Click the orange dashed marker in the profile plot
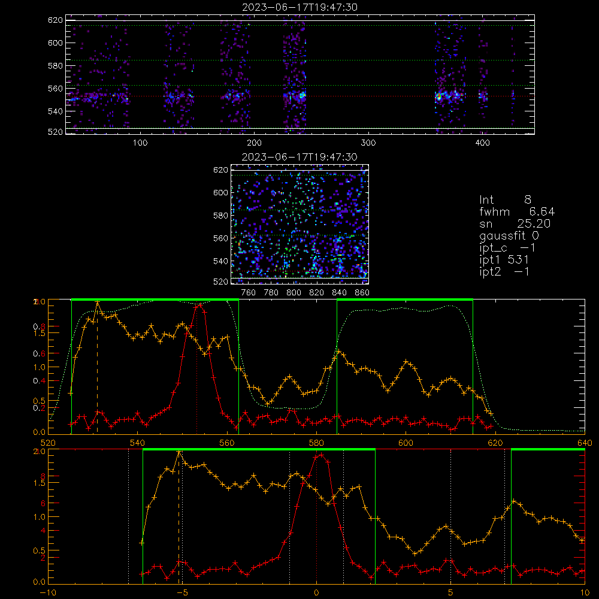599x599 pixels. [97, 368]
